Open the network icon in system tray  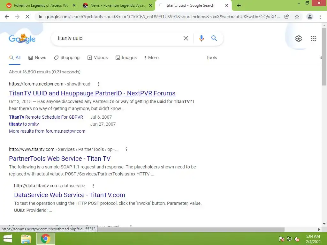coord(289,239)
